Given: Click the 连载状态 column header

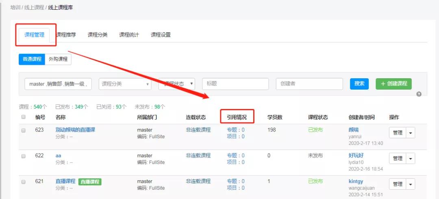Looking at the screenshot, I should [x=196, y=117].
